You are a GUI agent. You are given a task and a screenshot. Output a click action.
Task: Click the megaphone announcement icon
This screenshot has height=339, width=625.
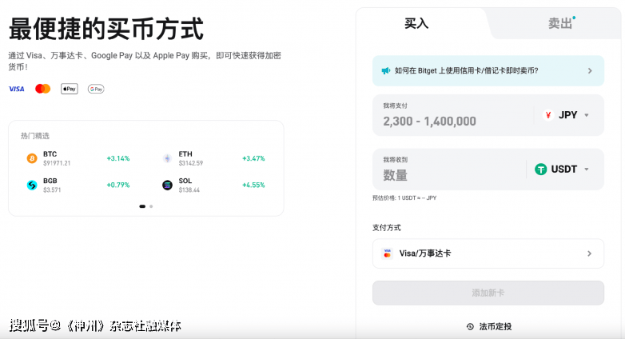tap(386, 70)
